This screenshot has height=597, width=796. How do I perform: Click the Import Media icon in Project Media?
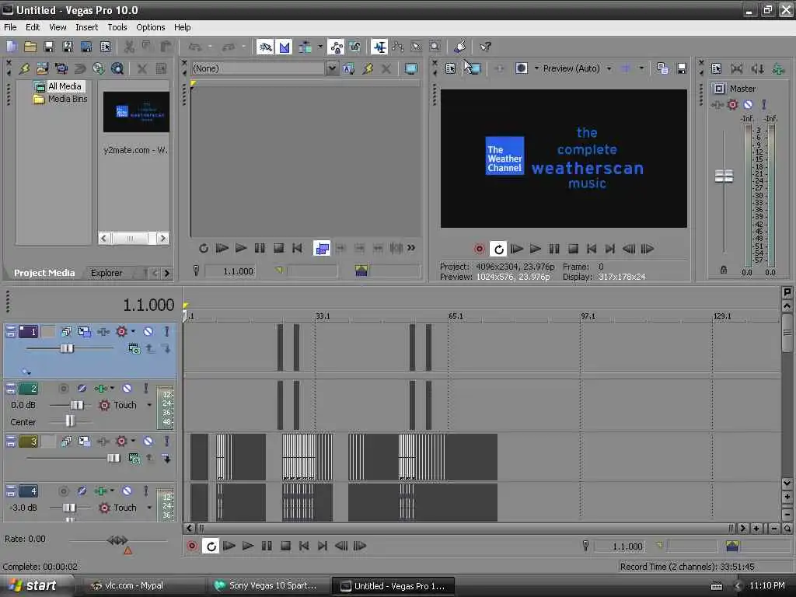(42, 68)
